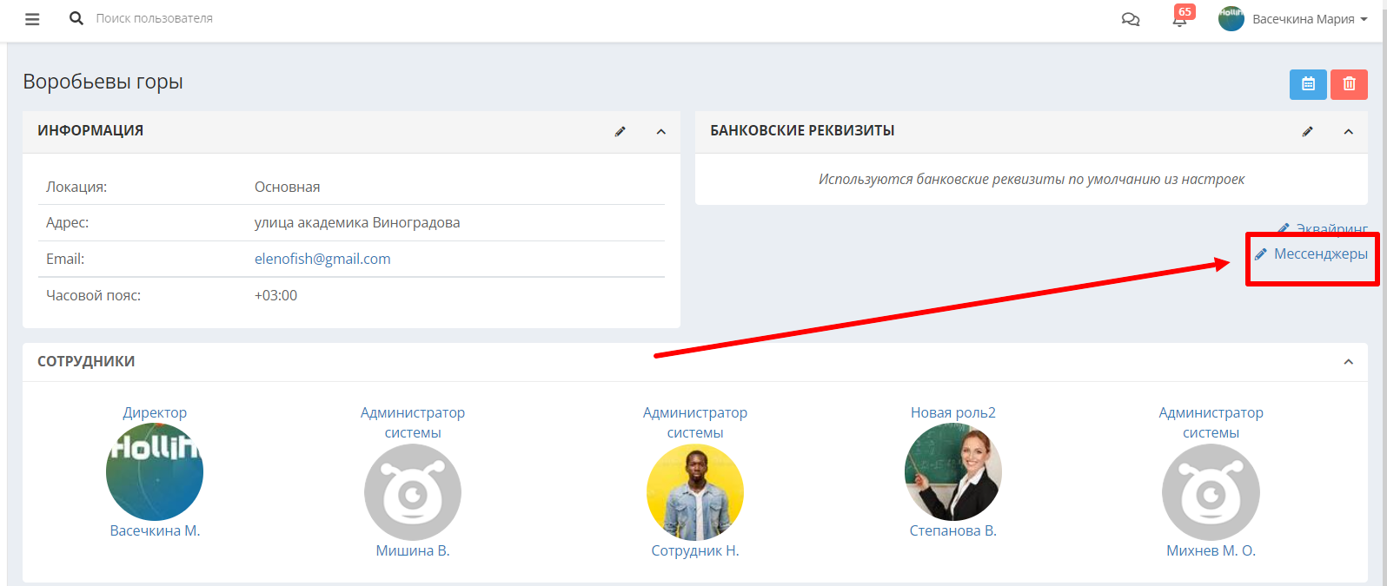1387x586 pixels.
Task: Click the red trash delete button
Action: [x=1349, y=84]
